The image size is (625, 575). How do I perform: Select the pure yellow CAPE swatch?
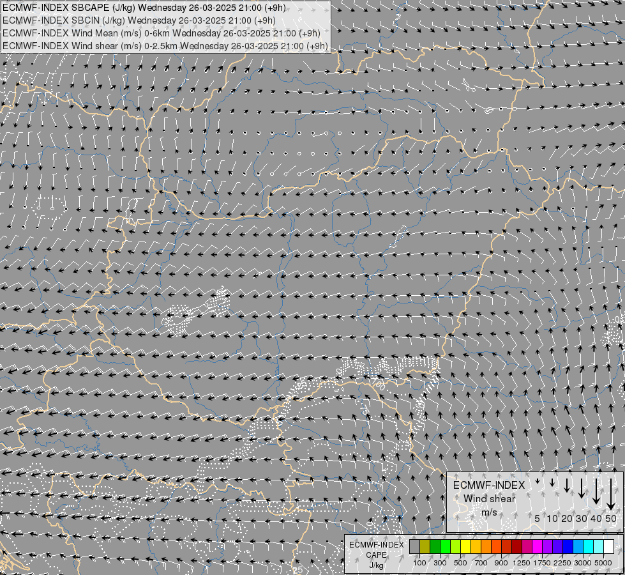pyautogui.click(x=465, y=546)
